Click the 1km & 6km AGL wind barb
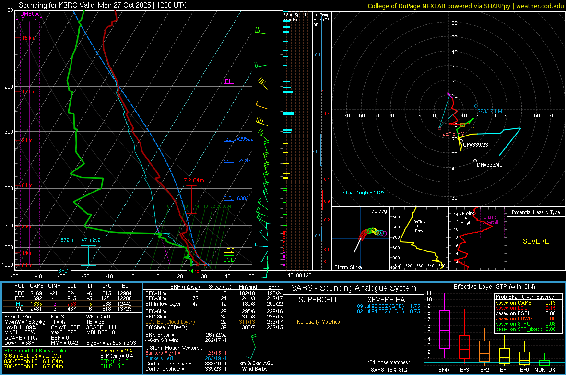Screen dimensions: 566x375 coord(254,346)
